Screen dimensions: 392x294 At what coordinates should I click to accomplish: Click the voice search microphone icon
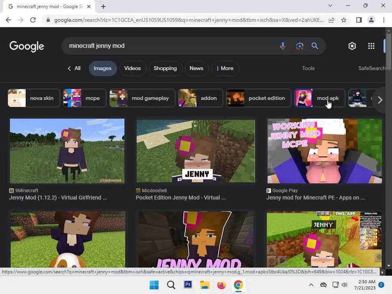click(x=283, y=46)
